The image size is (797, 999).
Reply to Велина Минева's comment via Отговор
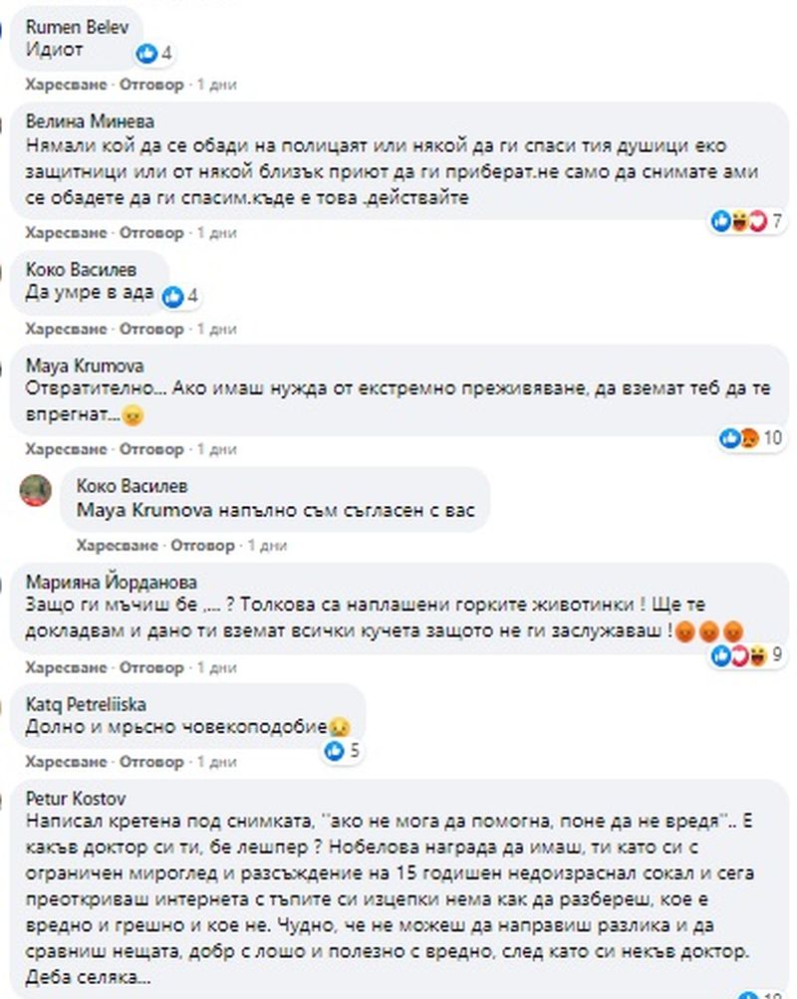tap(151, 233)
